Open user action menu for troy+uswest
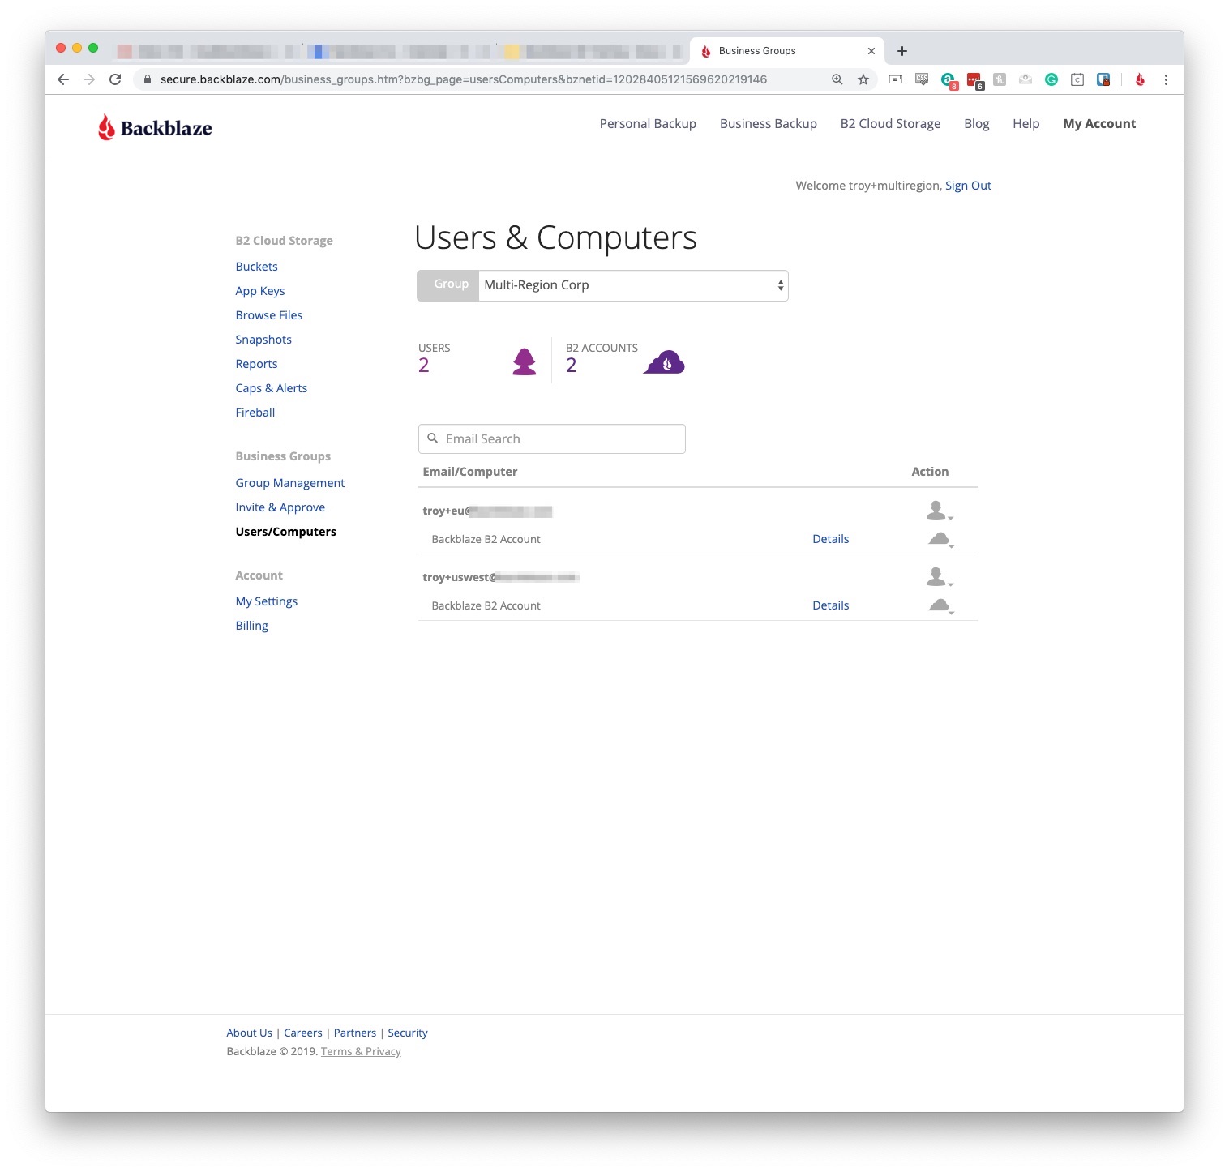1229x1172 pixels. click(939, 577)
